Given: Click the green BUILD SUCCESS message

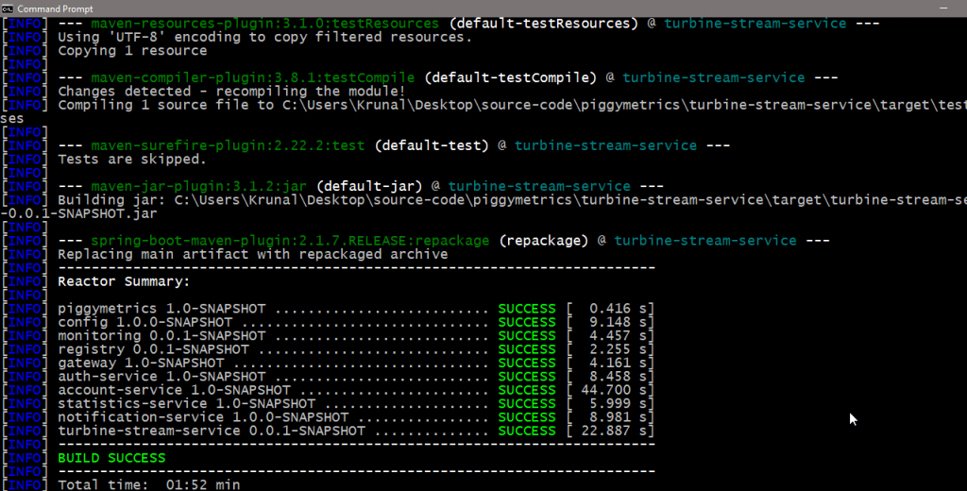Looking at the screenshot, I should pyautogui.click(x=111, y=458).
